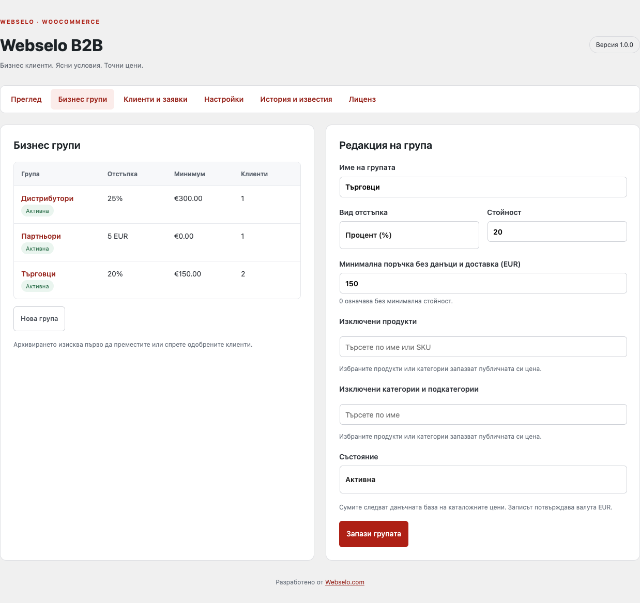640x603 pixels.
Task: Click the €300.00 minimum cell
Action: point(188,198)
